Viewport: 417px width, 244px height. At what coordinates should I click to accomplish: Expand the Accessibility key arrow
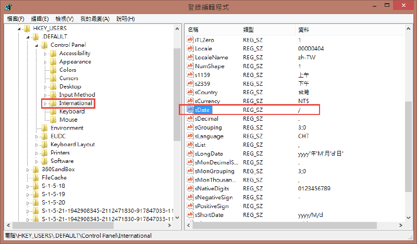[45, 54]
